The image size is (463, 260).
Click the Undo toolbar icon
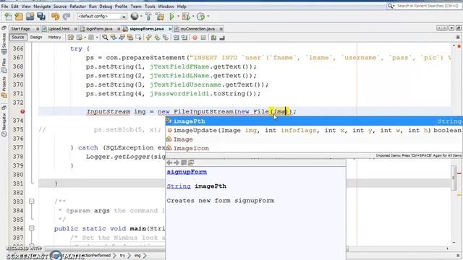pos(55,17)
